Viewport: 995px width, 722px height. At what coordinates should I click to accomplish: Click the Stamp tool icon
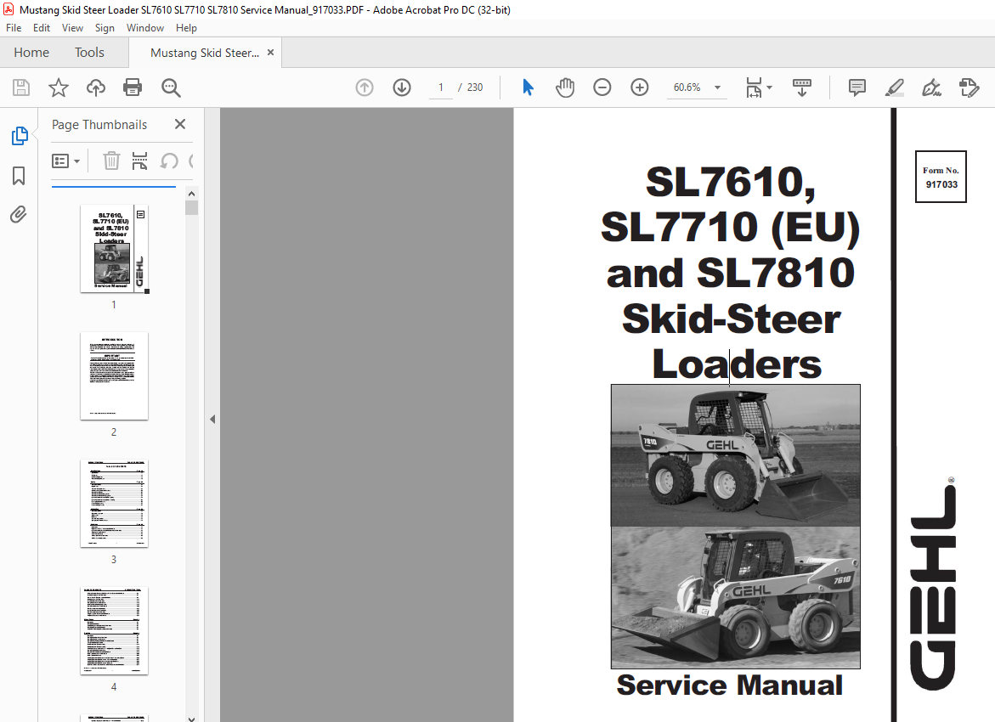pos(969,87)
